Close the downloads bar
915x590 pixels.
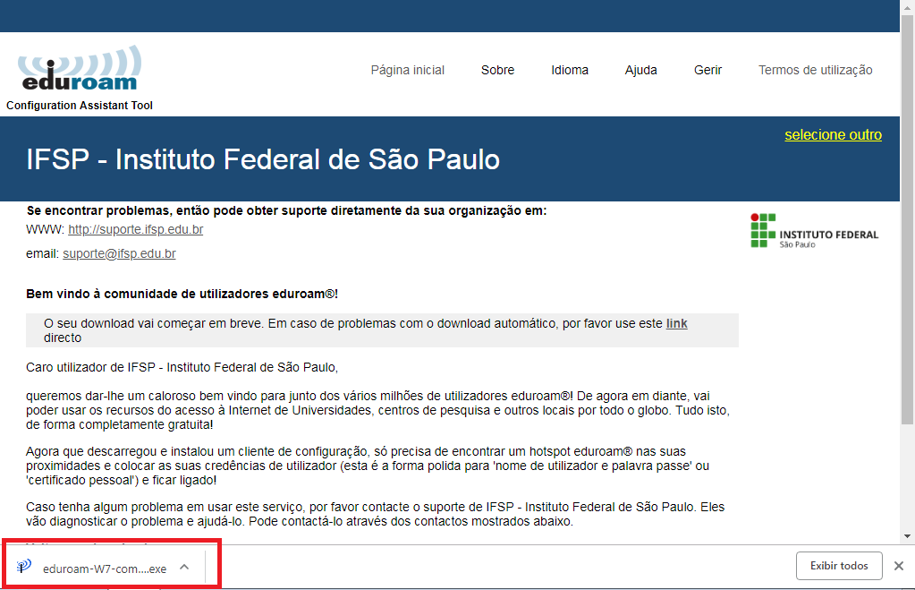pos(899,566)
